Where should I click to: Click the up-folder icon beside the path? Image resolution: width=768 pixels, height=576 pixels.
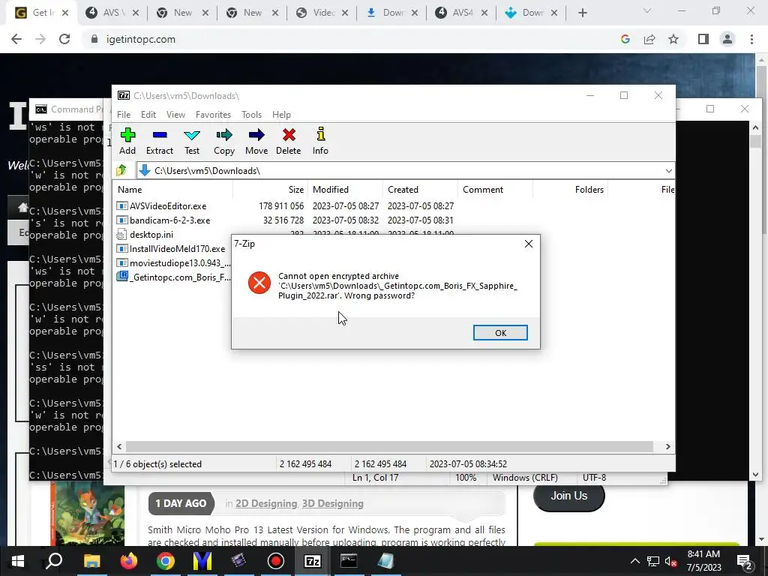(121, 170)
